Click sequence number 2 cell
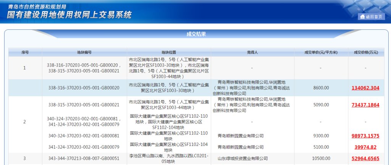 coord(24,122)
